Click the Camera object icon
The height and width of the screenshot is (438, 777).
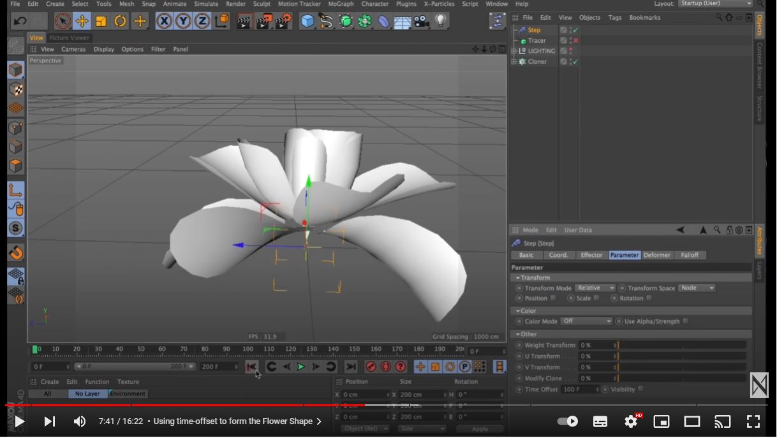point(421,21)
